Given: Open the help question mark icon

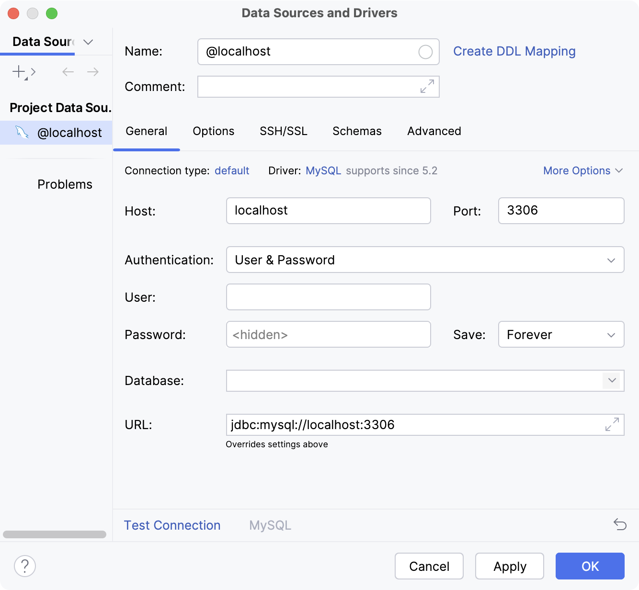Looking at the screenshot, I should click(x=24, y=566).
